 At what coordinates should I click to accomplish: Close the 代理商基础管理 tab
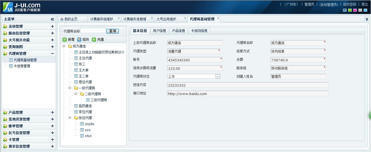tap(218, 18)
